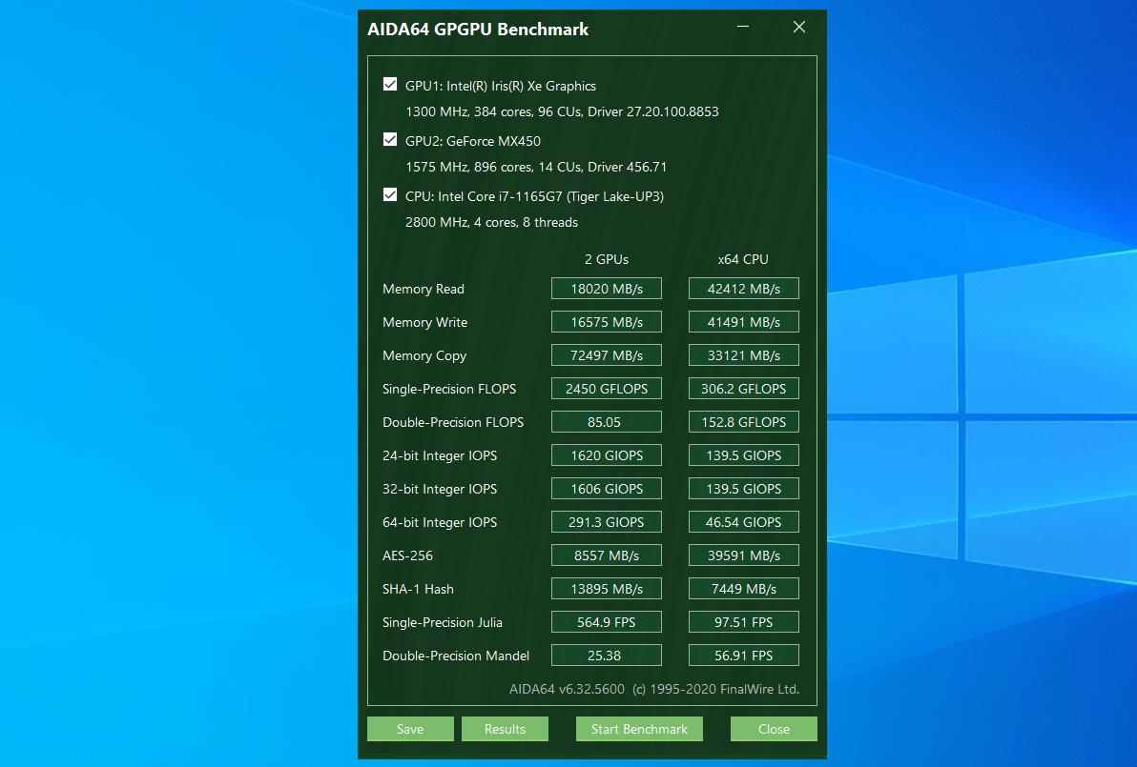The height and width of the screenshot is (767, 1137).
Task: Open the Results button
Action: (505, 729)
